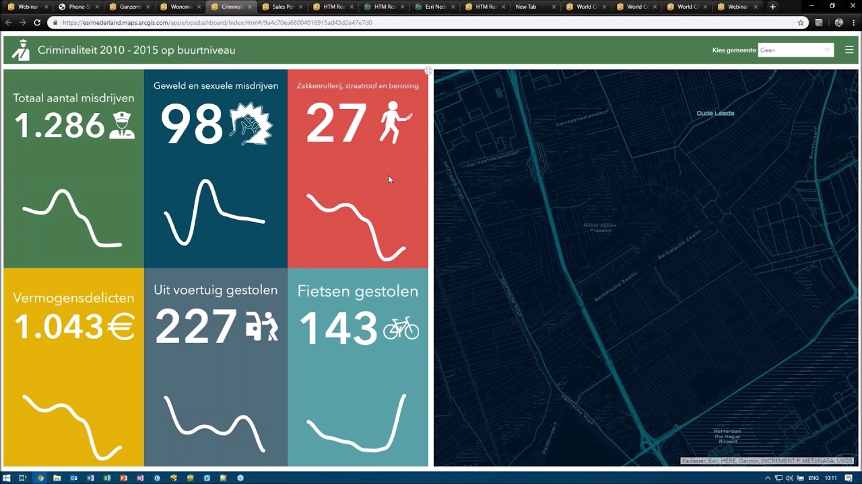862x484 pixels.
Task: Open Task View from the taskbar
Action: point(23,478)
